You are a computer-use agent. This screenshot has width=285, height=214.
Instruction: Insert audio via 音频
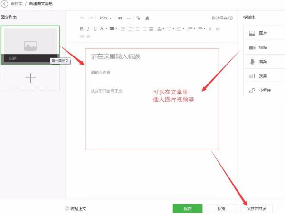pos(264,62)
